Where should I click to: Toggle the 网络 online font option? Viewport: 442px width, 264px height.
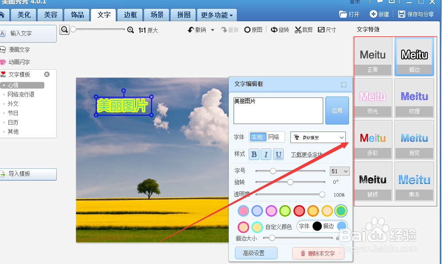pos(274,137)
